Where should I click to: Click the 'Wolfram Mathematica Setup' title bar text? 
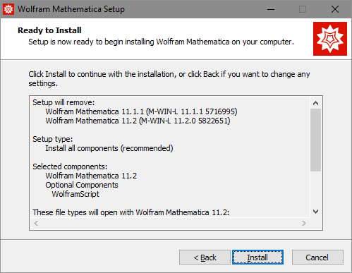coord(71,9)
